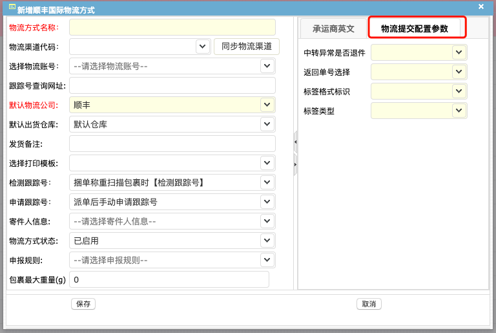Expand the 标签类型 dropdown
This screenshot has height=333, width=496.
459,111
